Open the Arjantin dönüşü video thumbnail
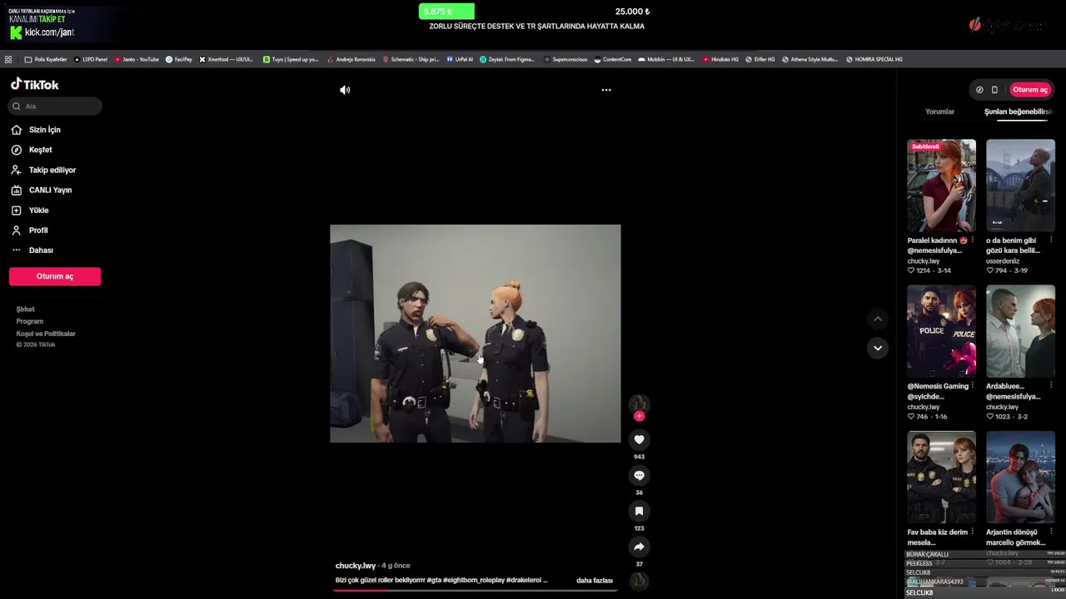This screenshot has height=599, width=1066. pos(1020,477)
